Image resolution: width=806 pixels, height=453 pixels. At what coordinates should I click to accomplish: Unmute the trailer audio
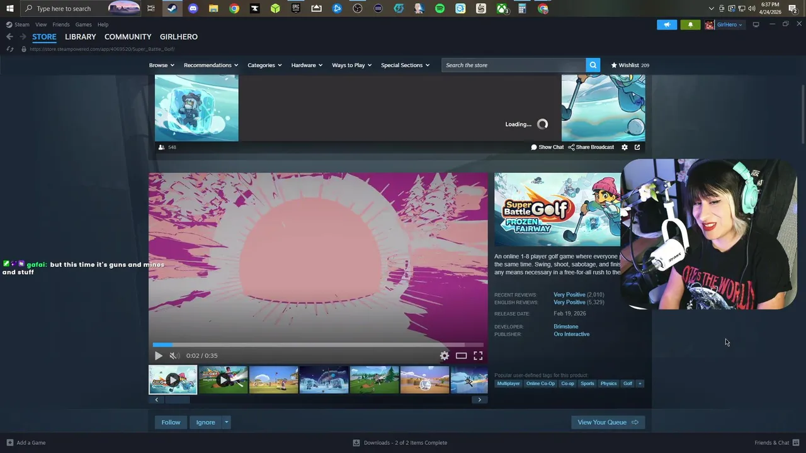(x=174, y=355)
